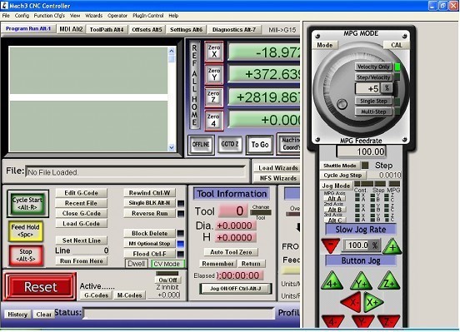Click the red Reset button
This screenshot has width=460, height=332.
click(x=40, y=286)
